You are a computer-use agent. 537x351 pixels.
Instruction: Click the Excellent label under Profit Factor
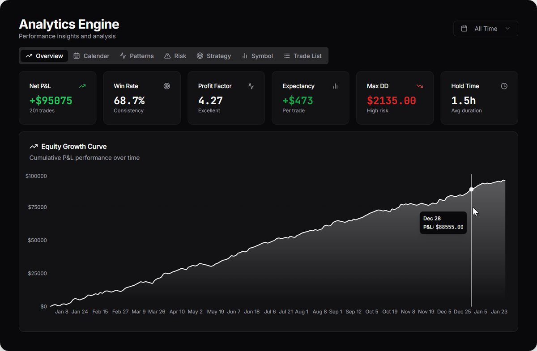click(209, 110)
